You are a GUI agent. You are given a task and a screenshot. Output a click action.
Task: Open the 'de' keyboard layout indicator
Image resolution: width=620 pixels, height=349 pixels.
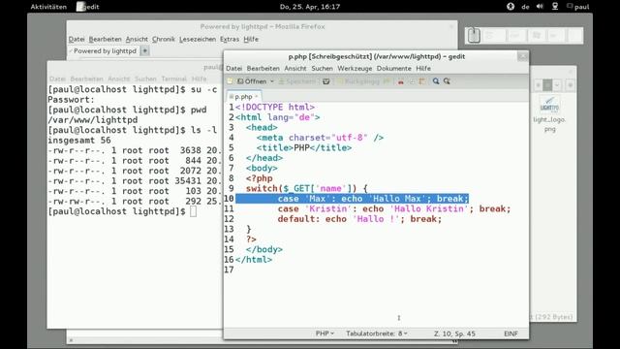525,7
